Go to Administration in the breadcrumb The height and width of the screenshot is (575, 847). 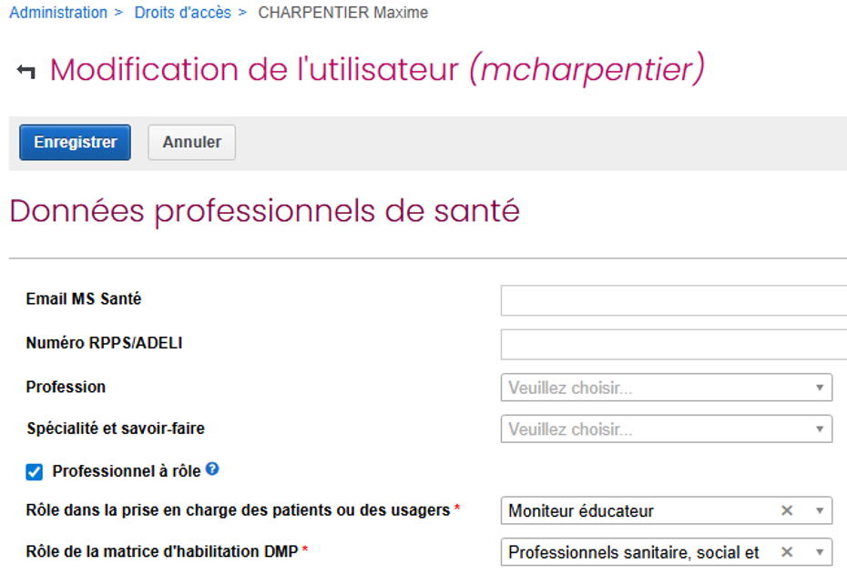[x=58, y=13]
